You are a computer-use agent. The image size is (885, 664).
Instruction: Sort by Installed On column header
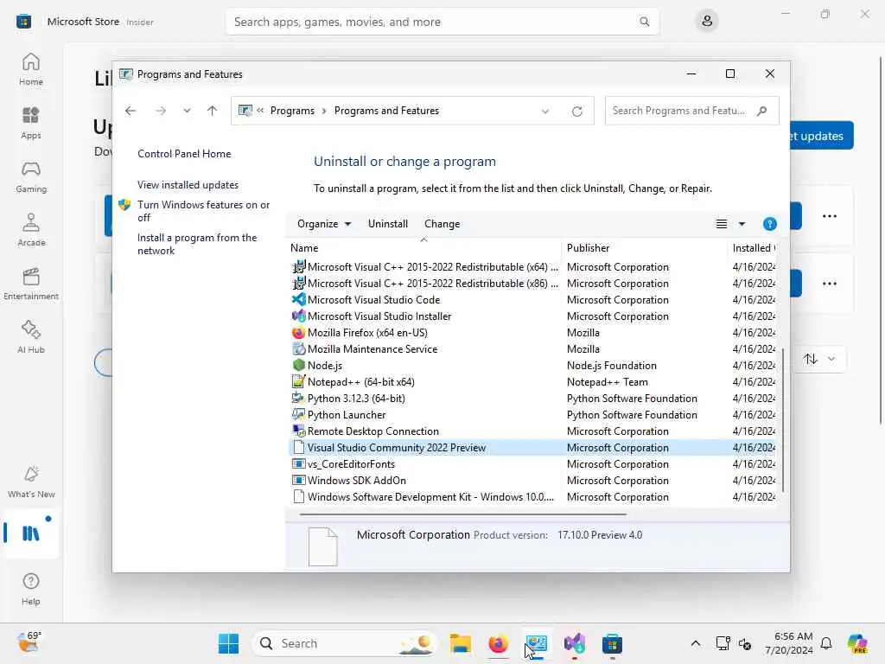point(753,248)
